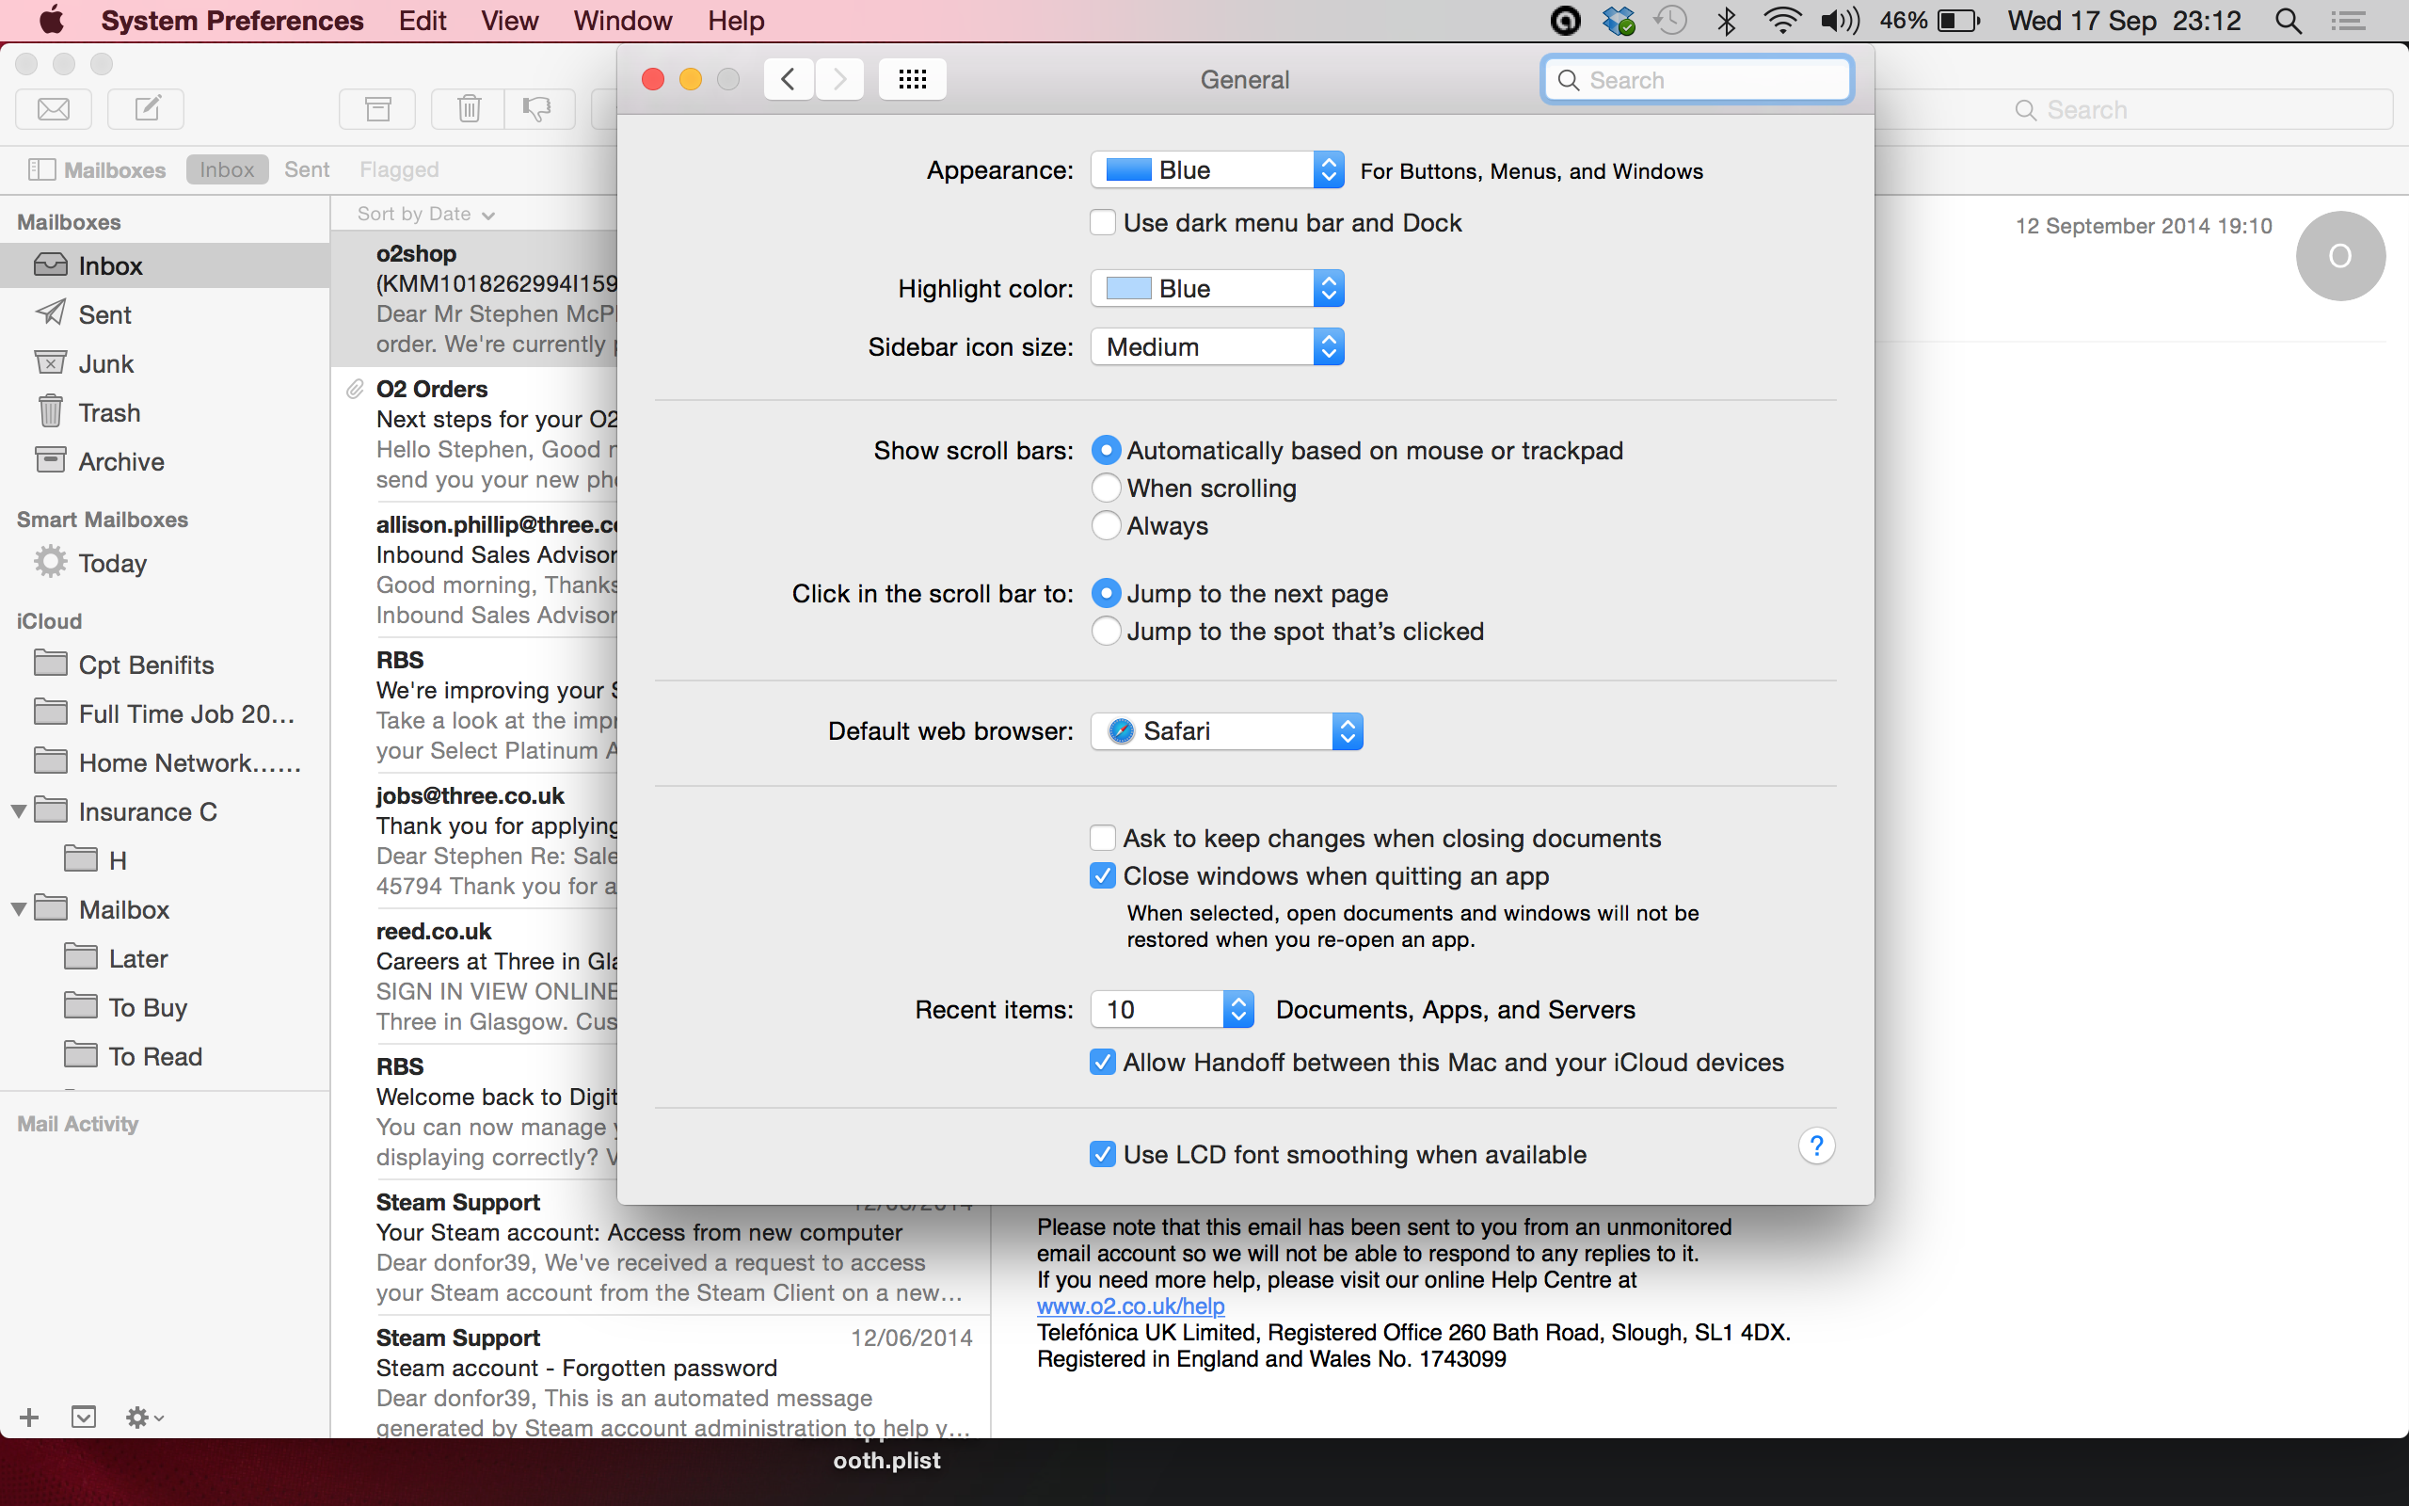2409x1506 pixels.
Task: Open the www.o2.co.uk/help link
Action: pyautogui.click(x=1131, y=1306)
